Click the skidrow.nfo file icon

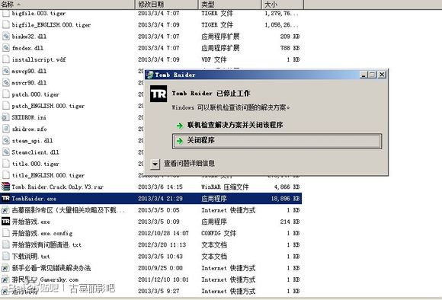[5, 129]
